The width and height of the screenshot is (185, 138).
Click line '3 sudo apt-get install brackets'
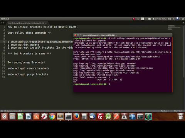pyautogui.click(x=40, y=48)
